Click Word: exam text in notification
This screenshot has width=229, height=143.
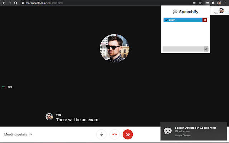coord(182,131)
